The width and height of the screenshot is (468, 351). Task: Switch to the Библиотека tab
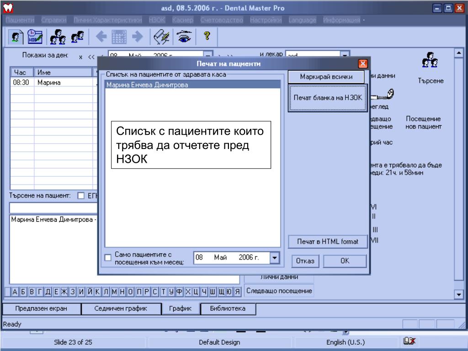(x=228, y=308)
